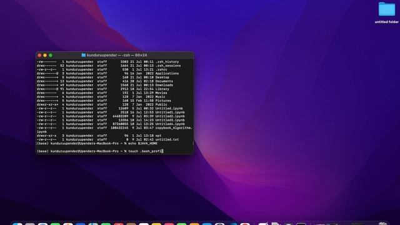
Task: Click the Untitled2.ipynb filename
Action: pos(170,116)
